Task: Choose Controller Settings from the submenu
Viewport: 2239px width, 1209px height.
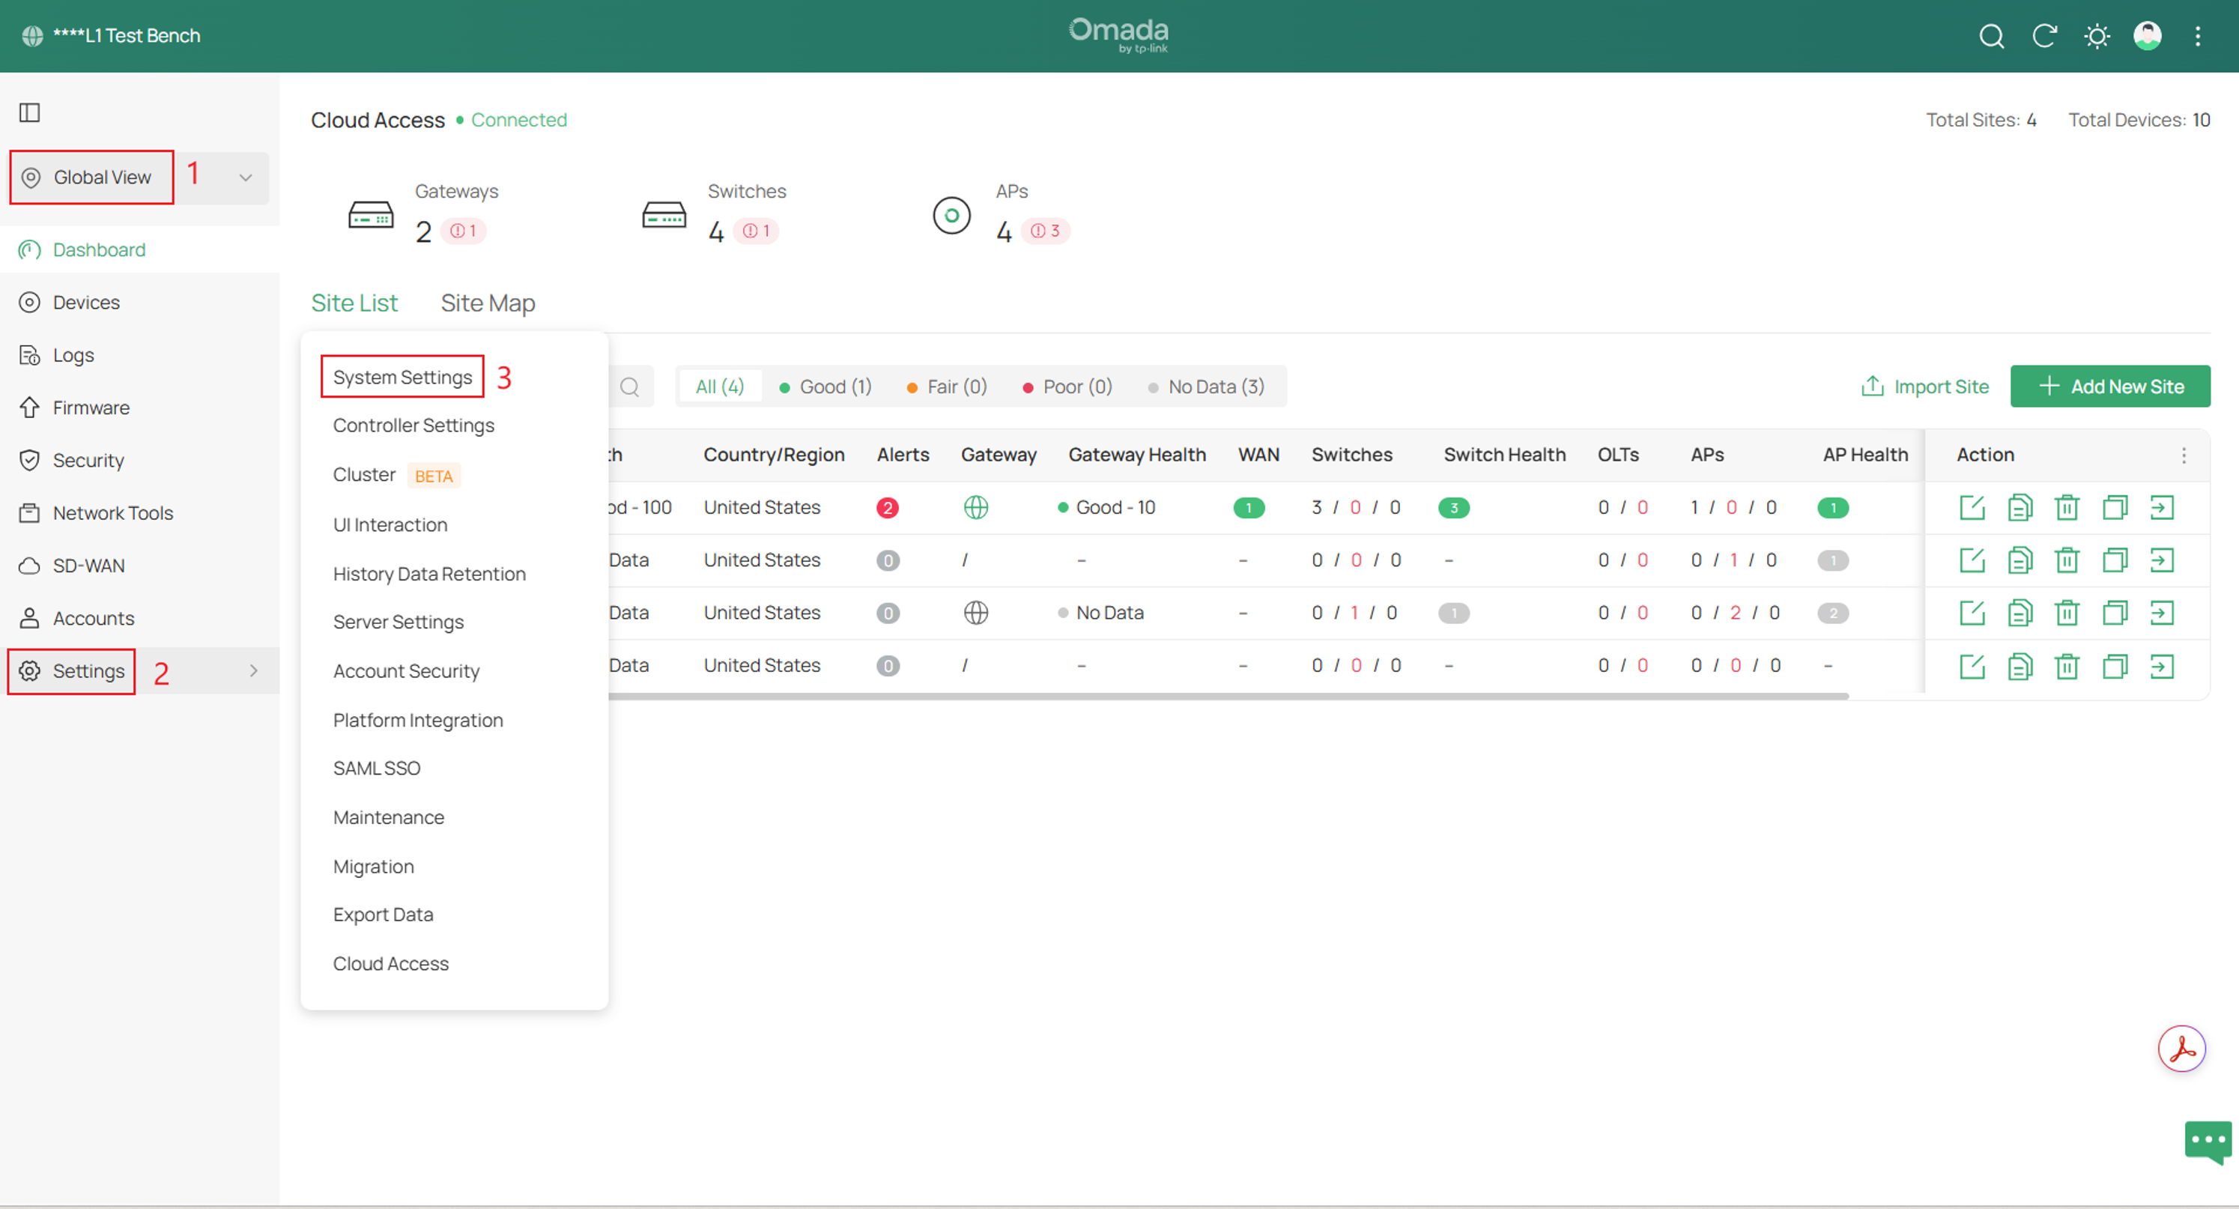Action: tap(413, 426)
